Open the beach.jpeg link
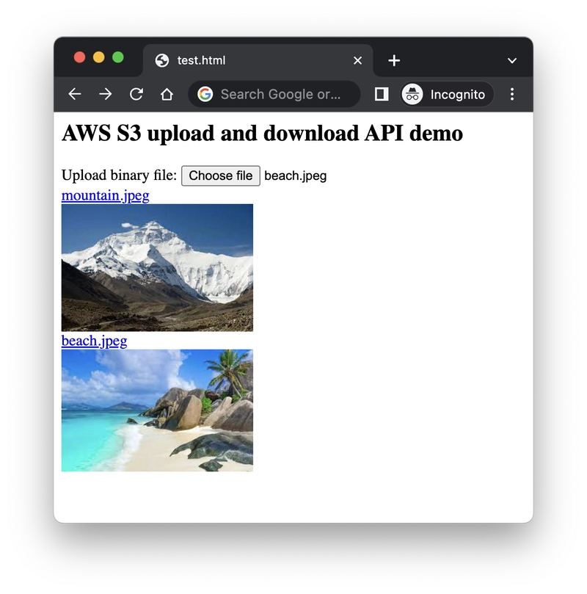 pos(94,341)
